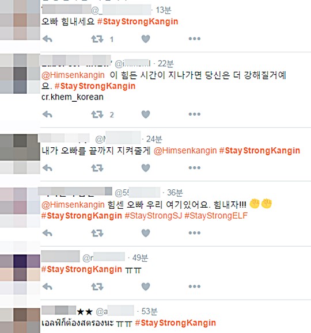Open the 53분 timestamp of the Thai tweet
This screenshot has height=333, width=311.
pyautogui.click(x=149, y=311)
